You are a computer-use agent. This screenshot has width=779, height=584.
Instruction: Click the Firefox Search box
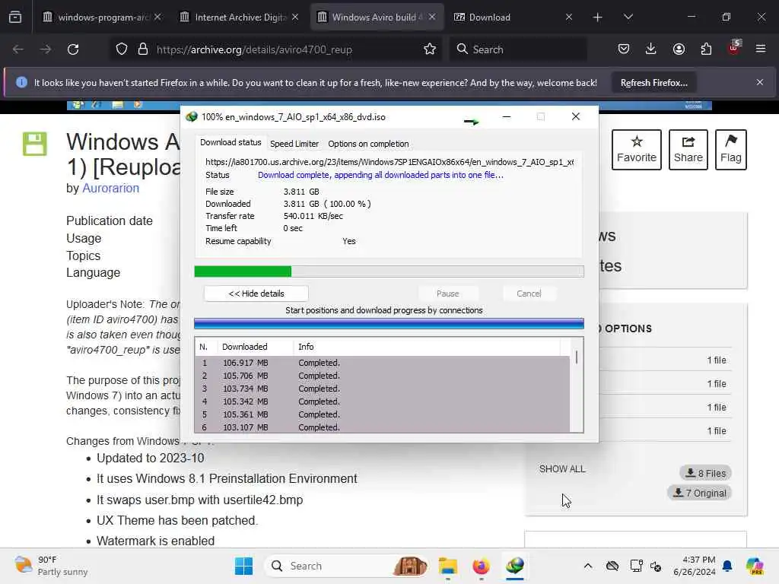point(518,49)
